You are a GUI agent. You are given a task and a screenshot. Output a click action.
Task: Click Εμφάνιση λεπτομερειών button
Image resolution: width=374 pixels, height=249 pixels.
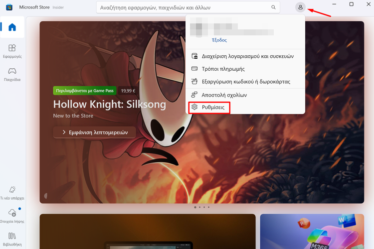click(95, 132)
